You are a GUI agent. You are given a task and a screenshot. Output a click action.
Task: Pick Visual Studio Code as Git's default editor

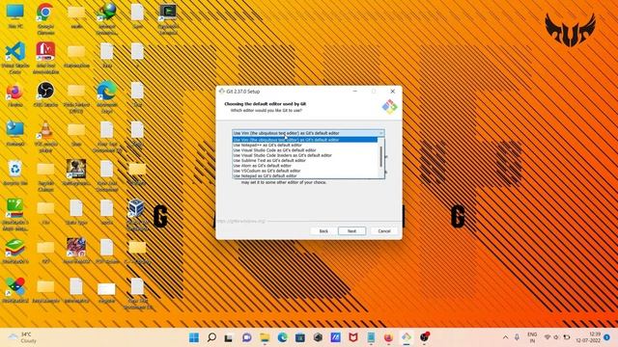[305, 150]
